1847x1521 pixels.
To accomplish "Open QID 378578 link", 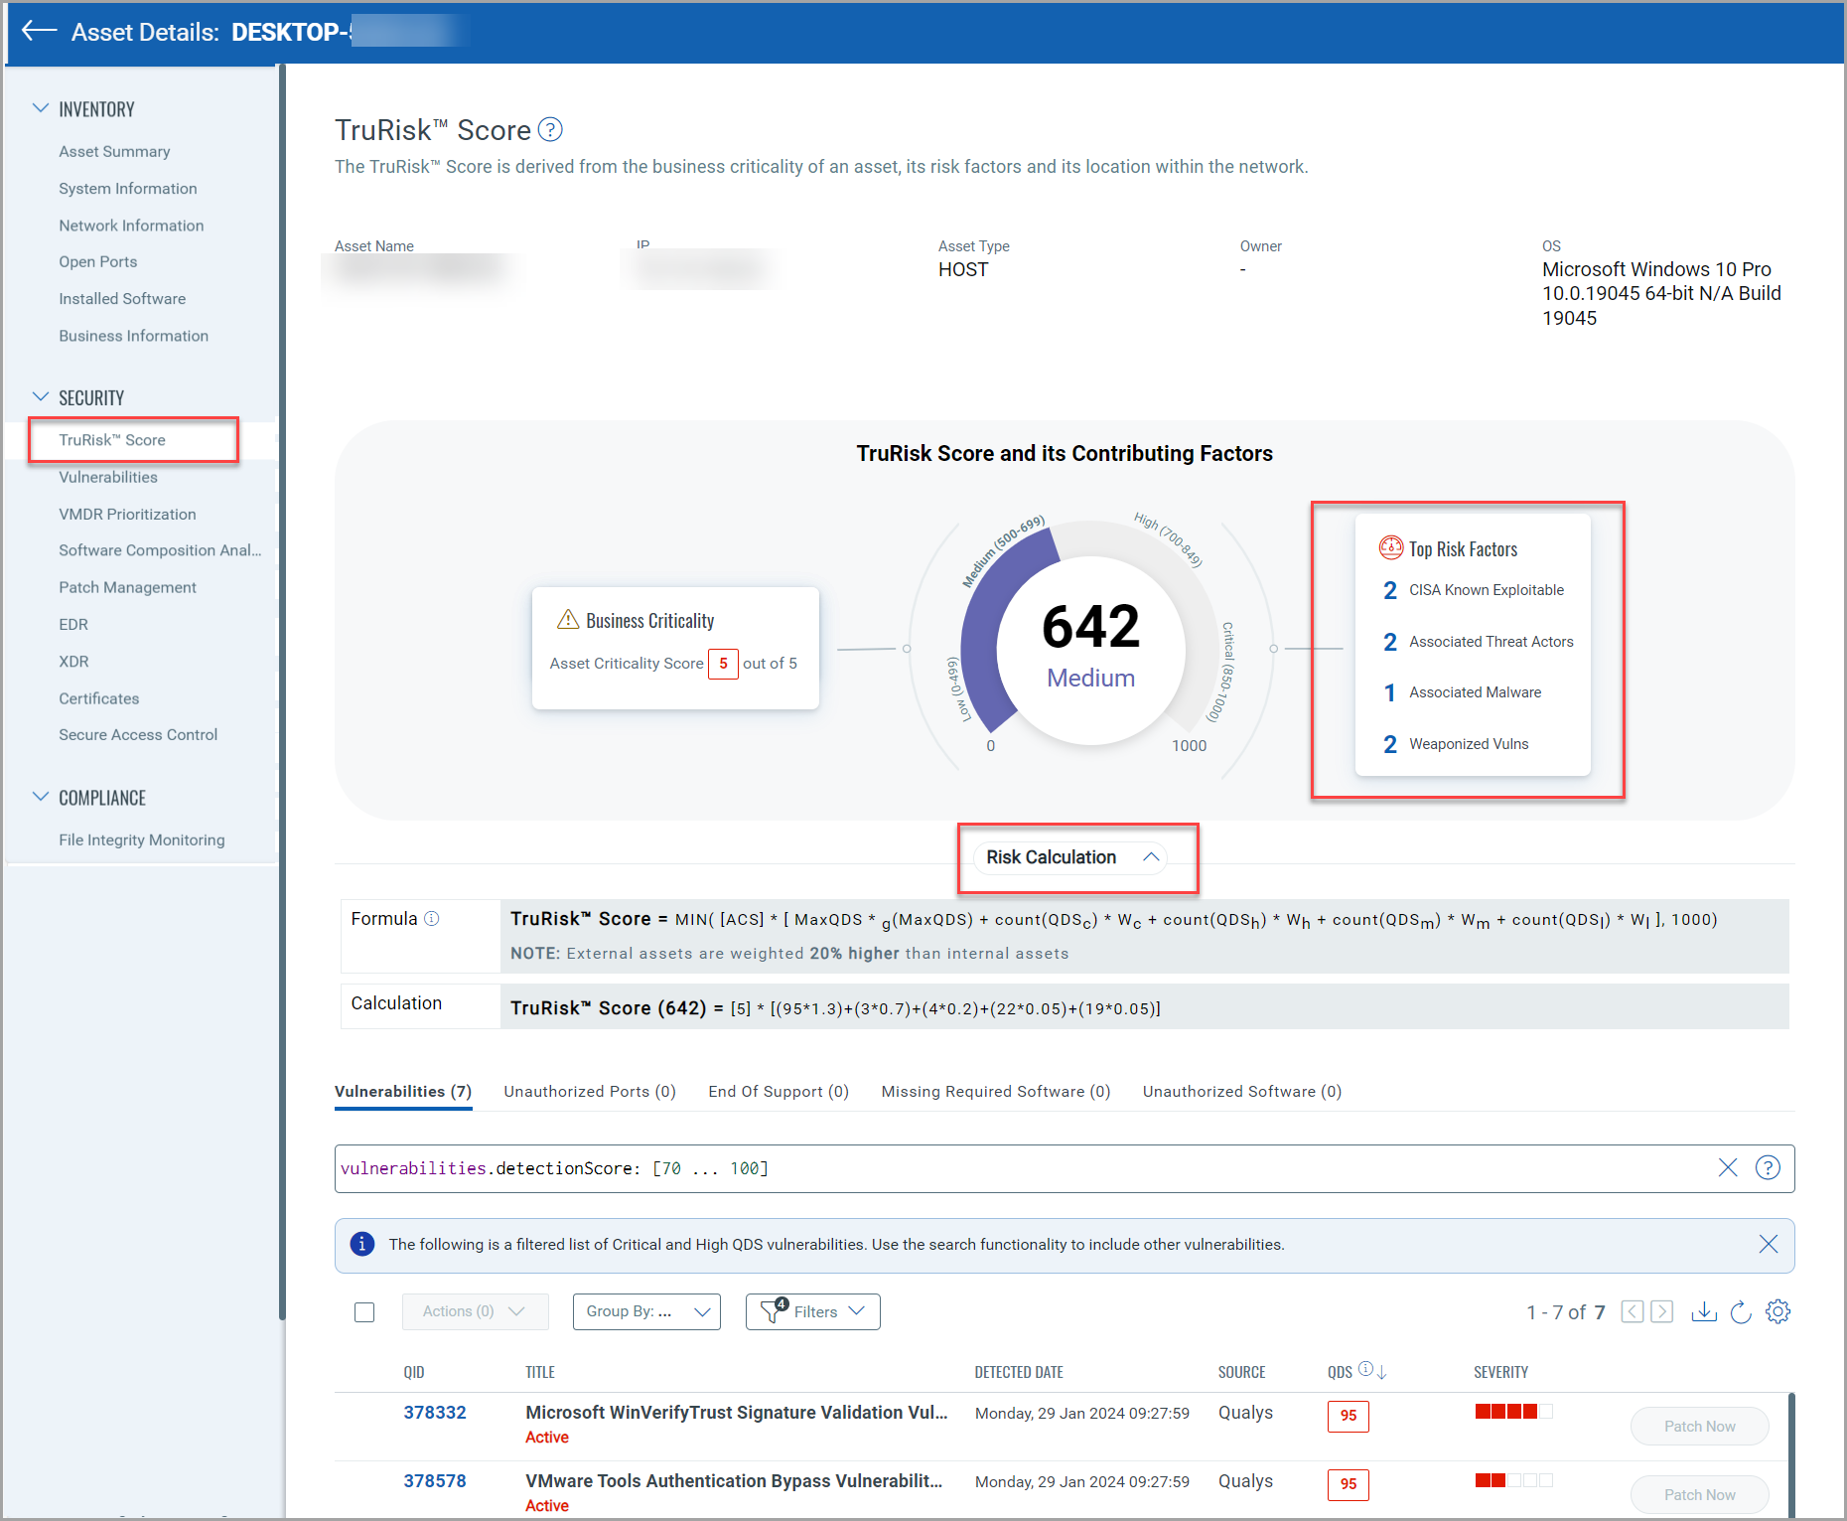I will pos(435,1481).
